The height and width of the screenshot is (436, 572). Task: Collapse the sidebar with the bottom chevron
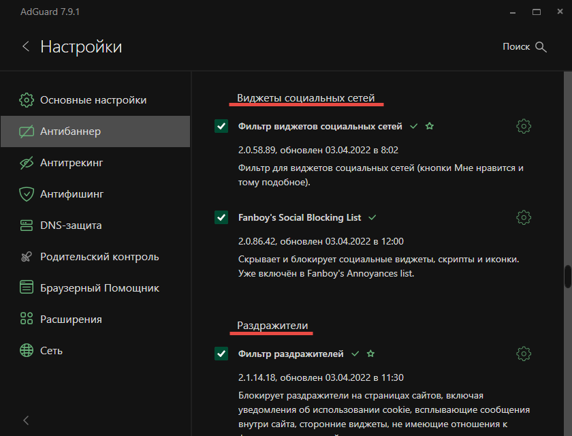[x=26, y=420]
